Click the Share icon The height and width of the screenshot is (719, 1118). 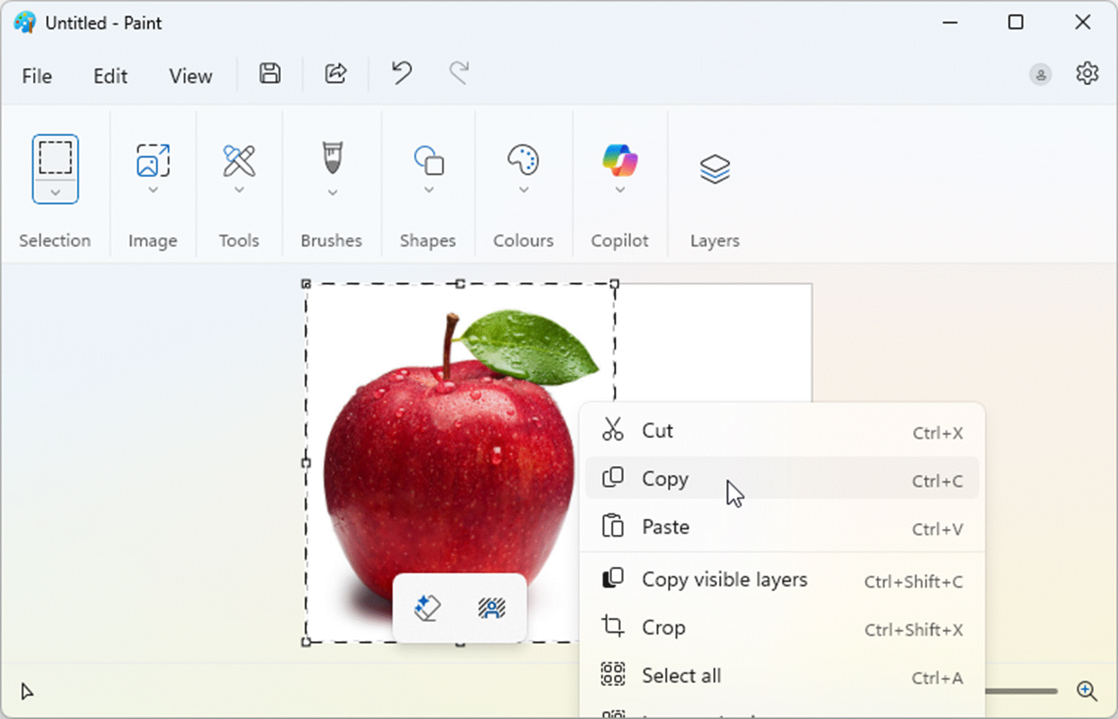336,74
